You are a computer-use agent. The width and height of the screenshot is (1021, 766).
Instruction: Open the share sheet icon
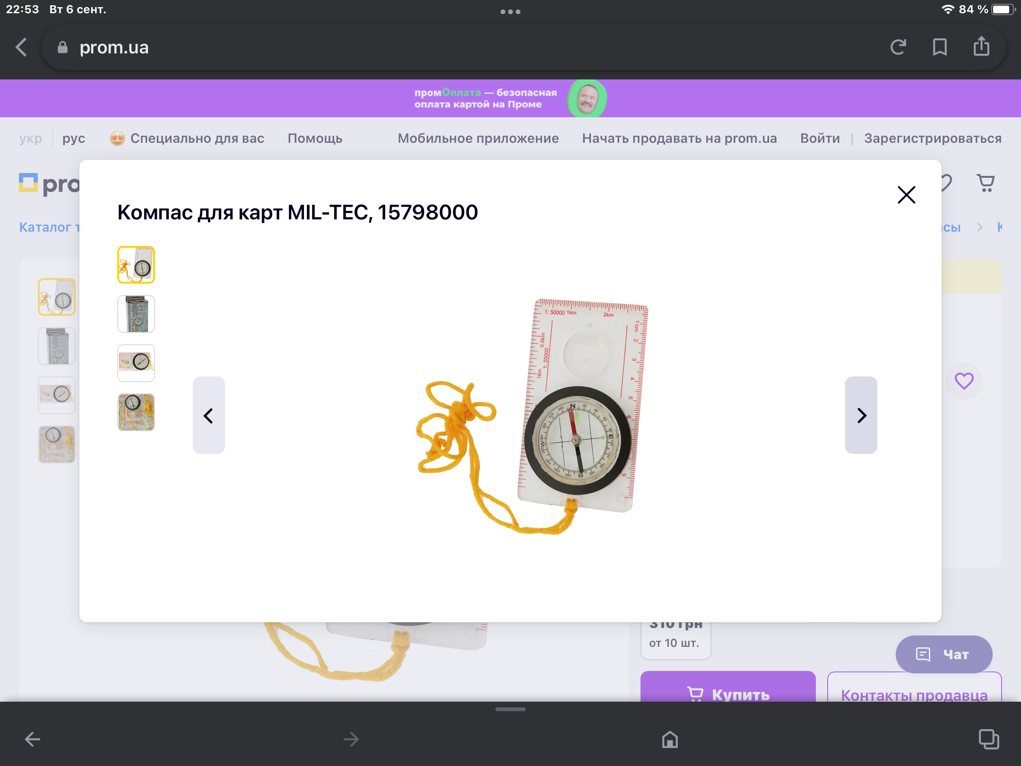pos(981,46)
